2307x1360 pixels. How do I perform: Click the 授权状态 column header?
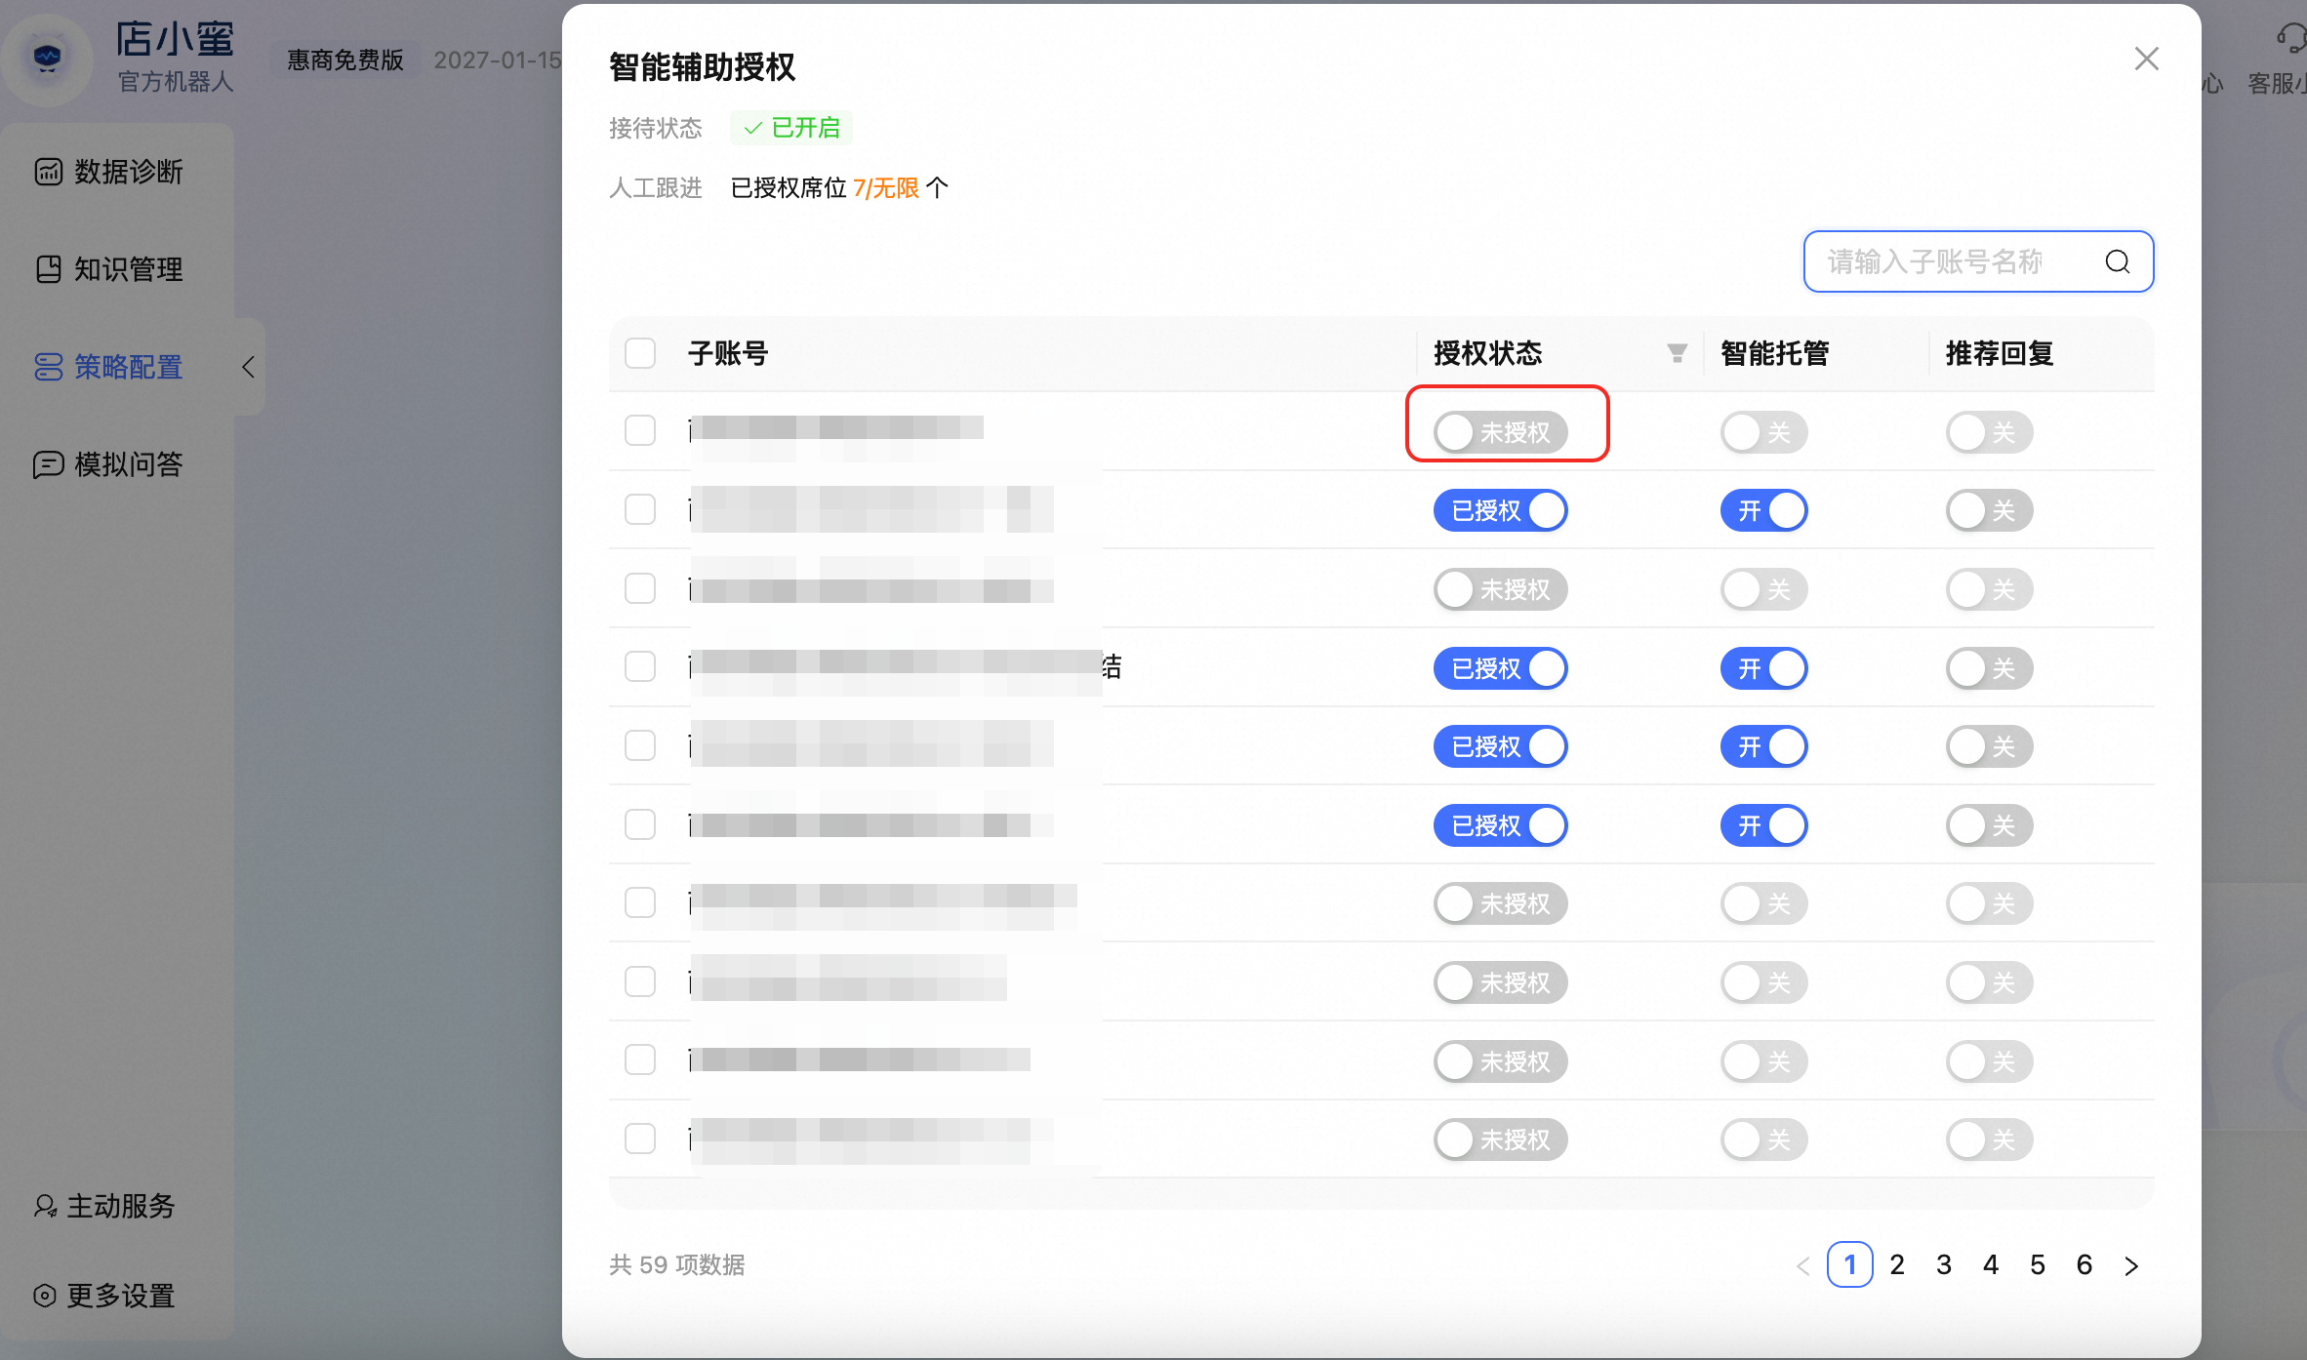(1488, 353)
